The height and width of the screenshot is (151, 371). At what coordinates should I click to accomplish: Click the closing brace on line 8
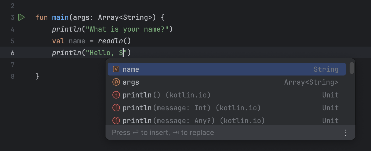coord(37,77)
